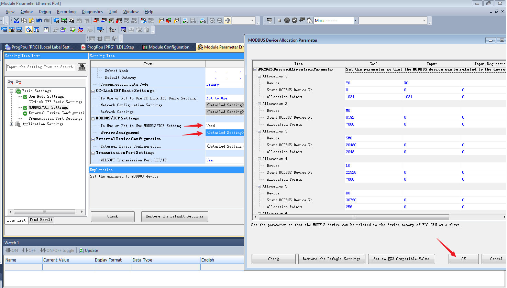Click the collapse-all tree icon

click(x=19, y=83)
